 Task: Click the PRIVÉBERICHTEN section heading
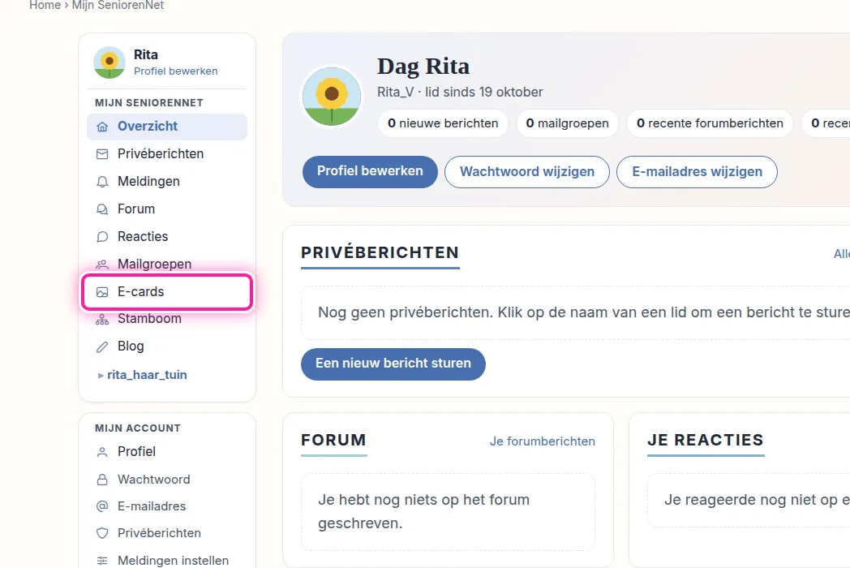380,253
